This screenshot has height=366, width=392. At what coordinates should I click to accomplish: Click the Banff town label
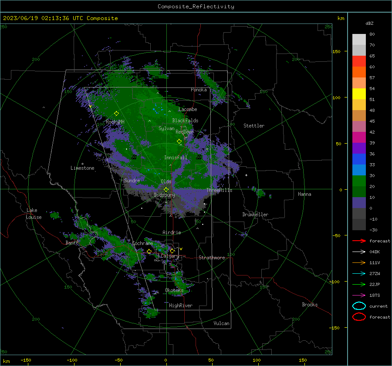click(72, 243)
